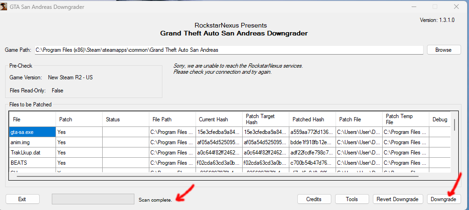This screenshot has width=469, height=210.
Task: Select the TrakLkup.dat file cell
Action: click(x=32, y=153)
